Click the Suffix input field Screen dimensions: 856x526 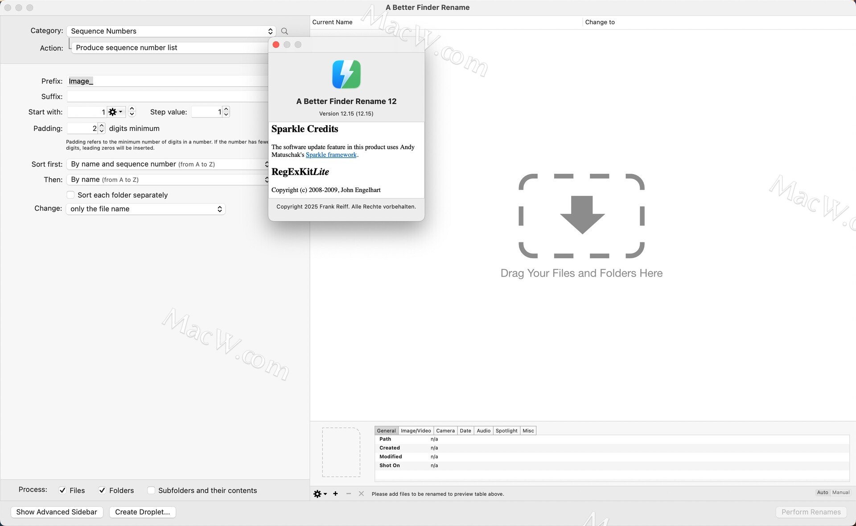point(168,97)
